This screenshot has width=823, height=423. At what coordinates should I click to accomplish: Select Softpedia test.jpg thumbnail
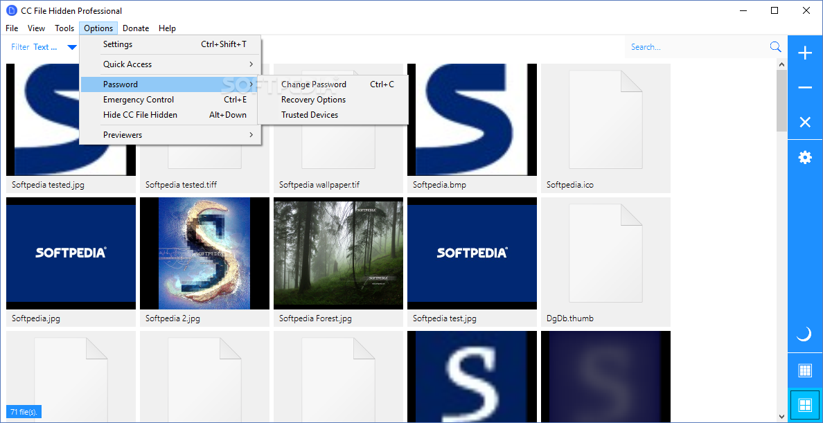[472, 253]
